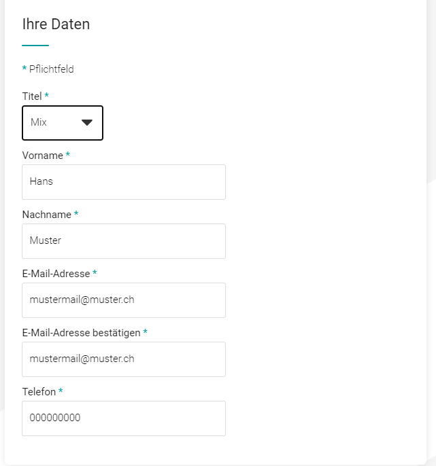Viewport: 436px width, 466px height.
Task: Click the asterisk before Pflichtfeld
Action: click(x=24, y=68)
